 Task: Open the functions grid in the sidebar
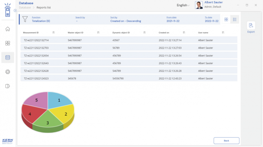8,43
